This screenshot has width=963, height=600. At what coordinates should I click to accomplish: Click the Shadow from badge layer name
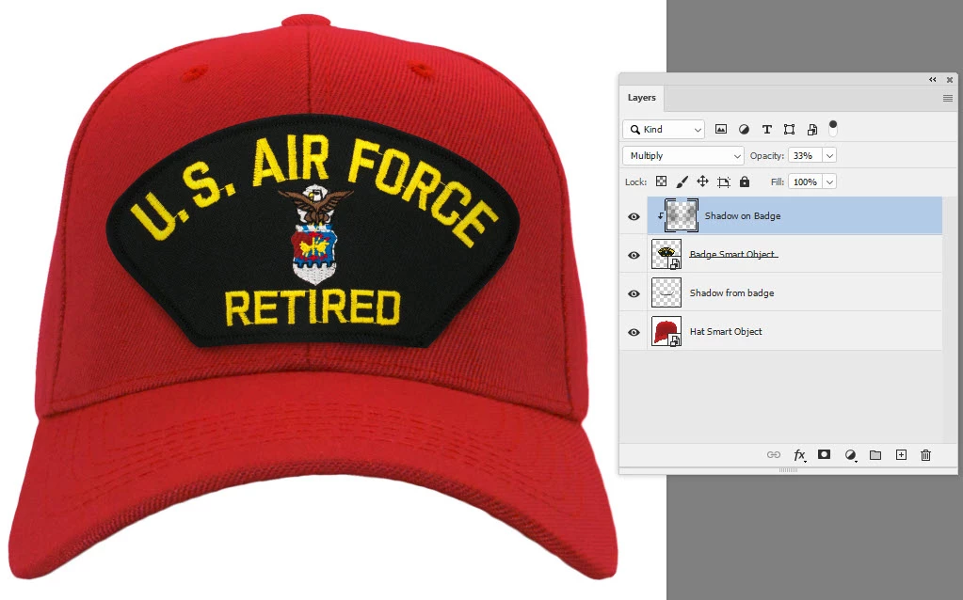pos(731,293)
